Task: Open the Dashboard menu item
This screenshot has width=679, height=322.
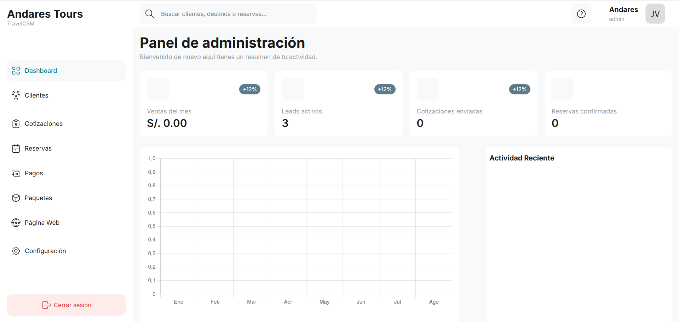Action: 66,71
